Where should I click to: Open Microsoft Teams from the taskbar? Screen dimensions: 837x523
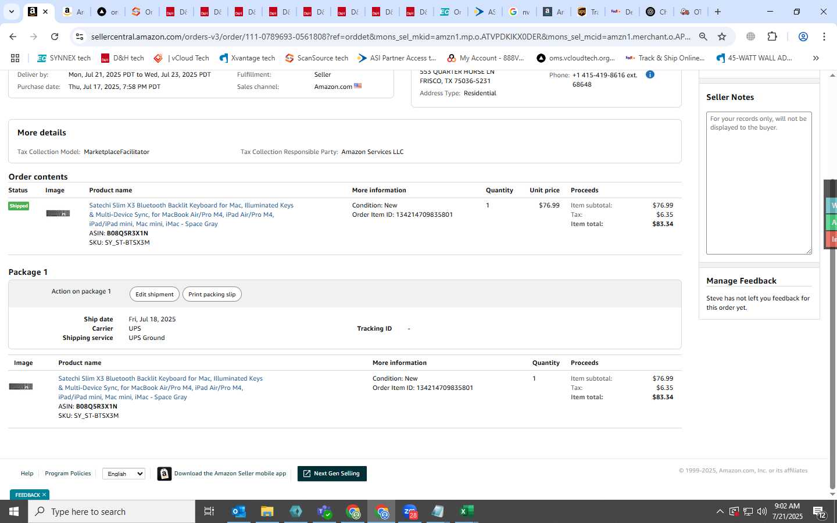(324, 511)
